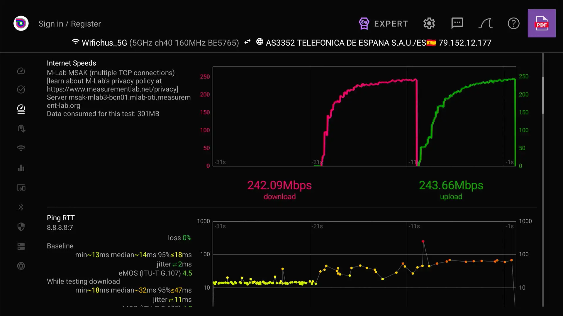Viewport: 563px width, 316px height.
Task: Open the WiFi signal sidebar icon
Action: pyautogui.click(x=21, y=148)
